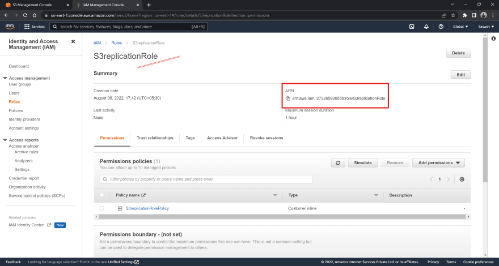Screen dimensions: 499x266
Task: Open the info panel icon
Action: tap(493, 38)
